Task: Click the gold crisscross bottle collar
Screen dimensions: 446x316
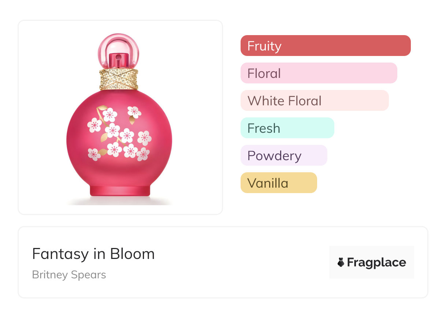Action: [x=119, y=79]
